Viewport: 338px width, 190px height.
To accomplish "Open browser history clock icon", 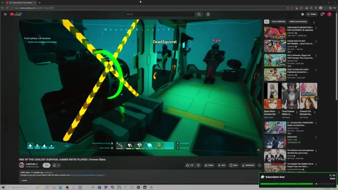I will 316,8.
